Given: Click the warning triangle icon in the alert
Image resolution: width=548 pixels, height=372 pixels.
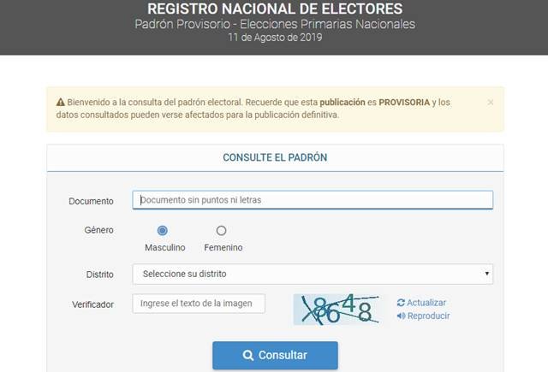Looking at the screenshot, I should click(x=61, y=103).
